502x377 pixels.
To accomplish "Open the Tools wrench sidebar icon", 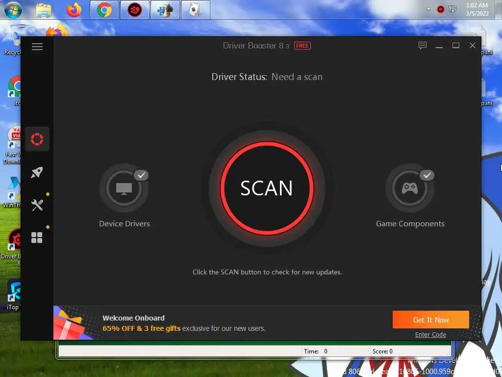I will click(x=37, y=205).
